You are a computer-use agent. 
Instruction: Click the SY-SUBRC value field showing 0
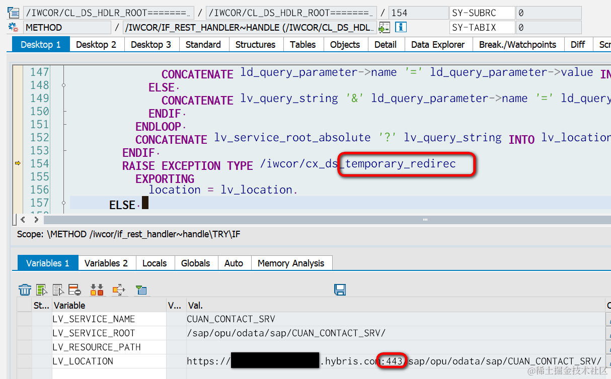click(549, 13)
